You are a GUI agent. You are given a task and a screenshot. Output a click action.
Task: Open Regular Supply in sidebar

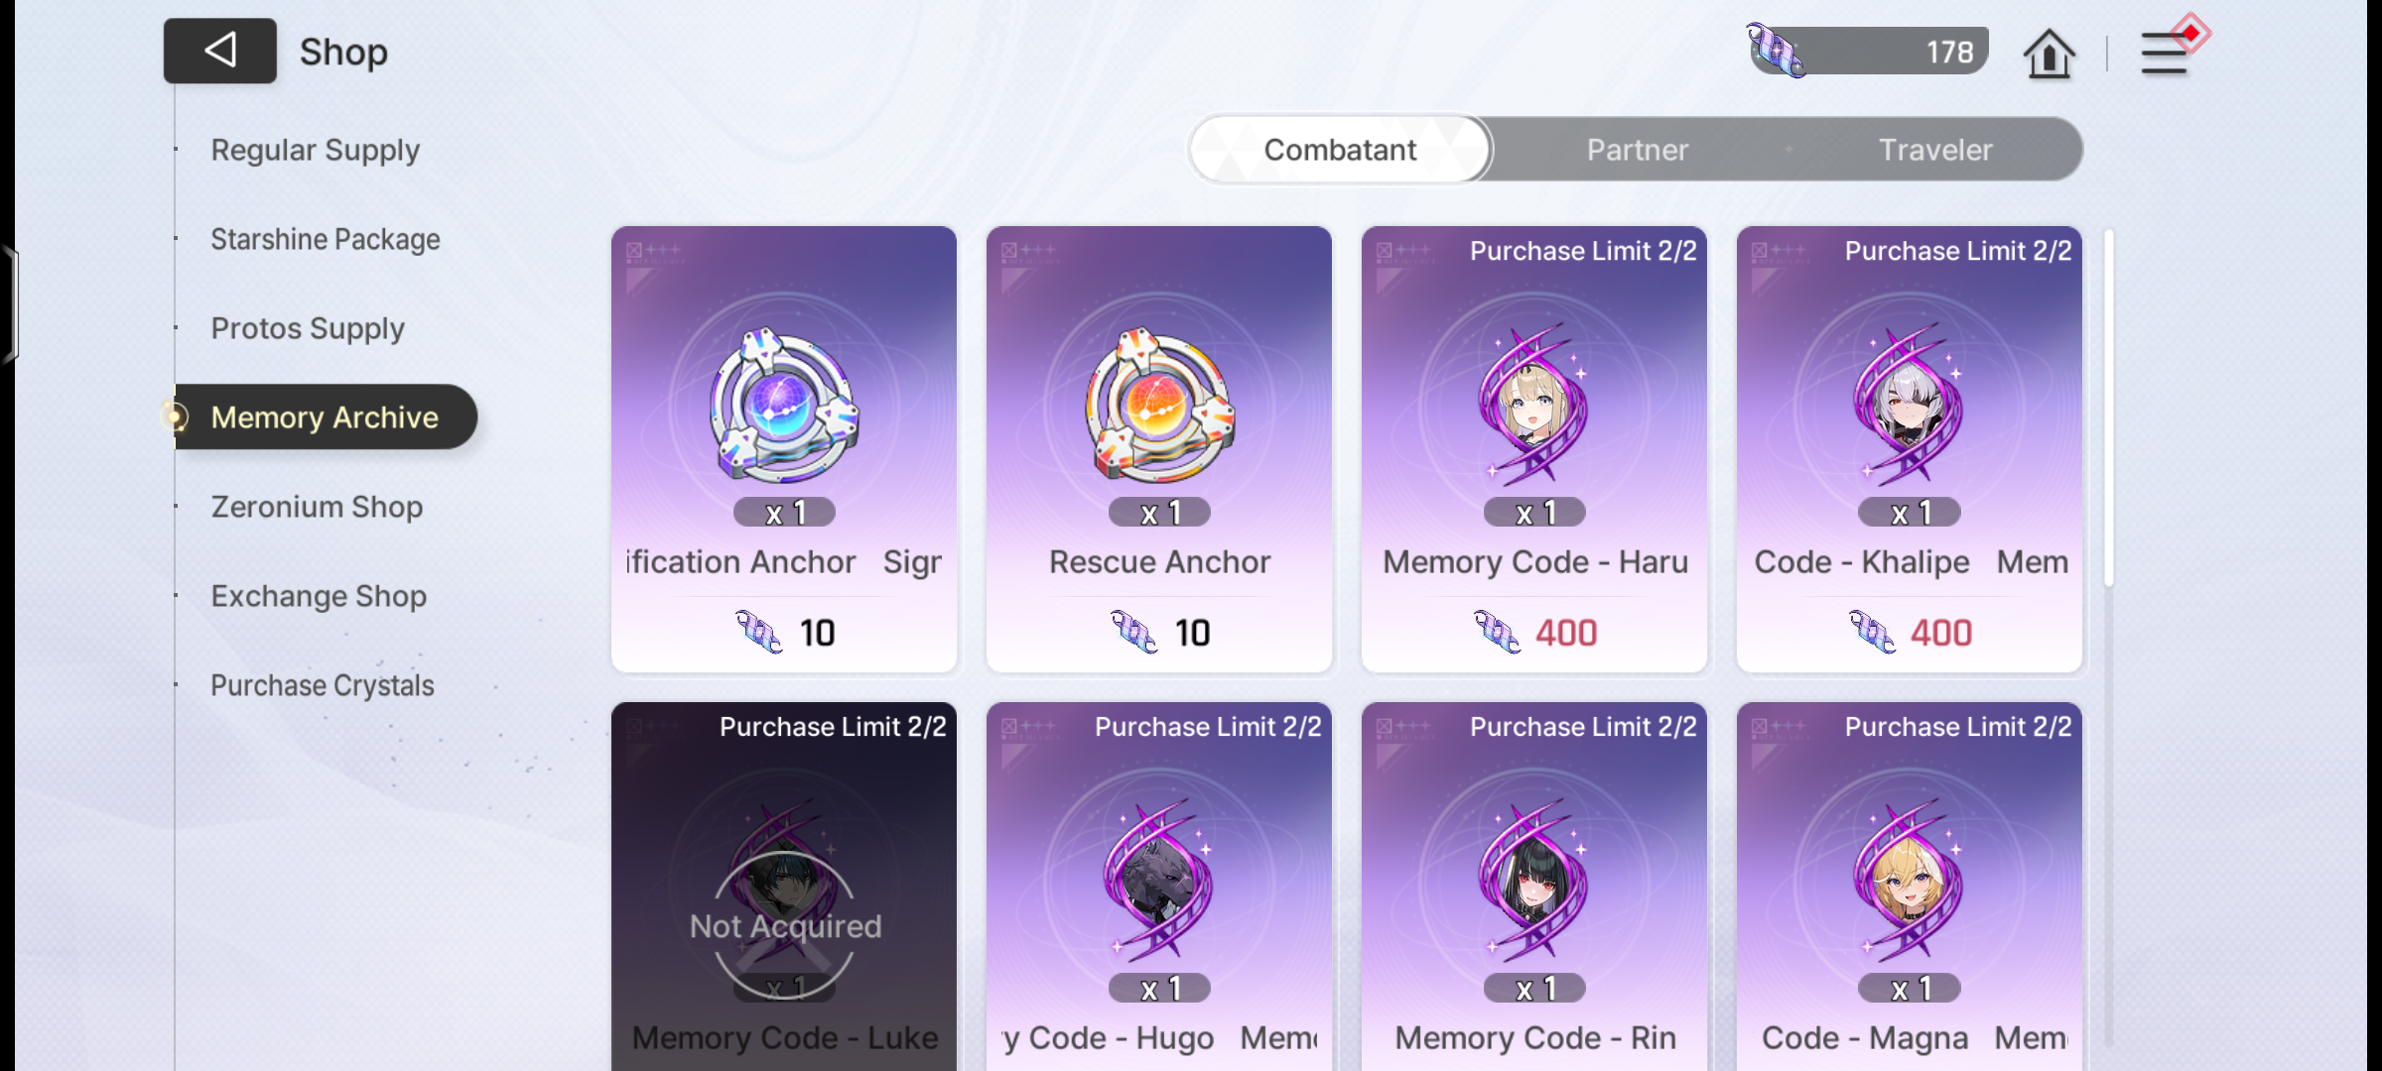[x=316, y=150]
